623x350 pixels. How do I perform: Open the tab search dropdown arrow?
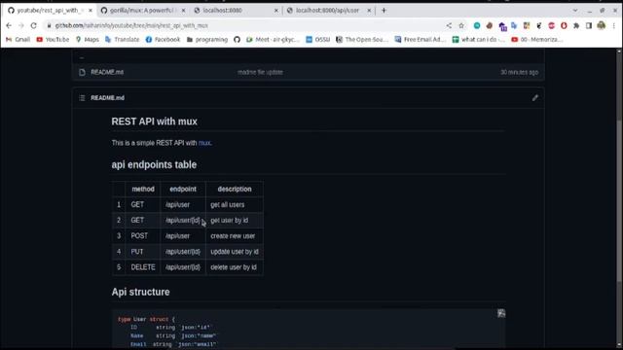(x=575, y=11)
